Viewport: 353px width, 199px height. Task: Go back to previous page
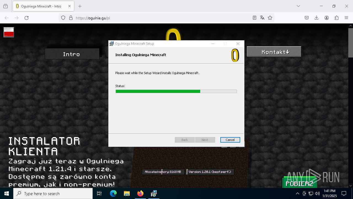(x=7, y=18)
